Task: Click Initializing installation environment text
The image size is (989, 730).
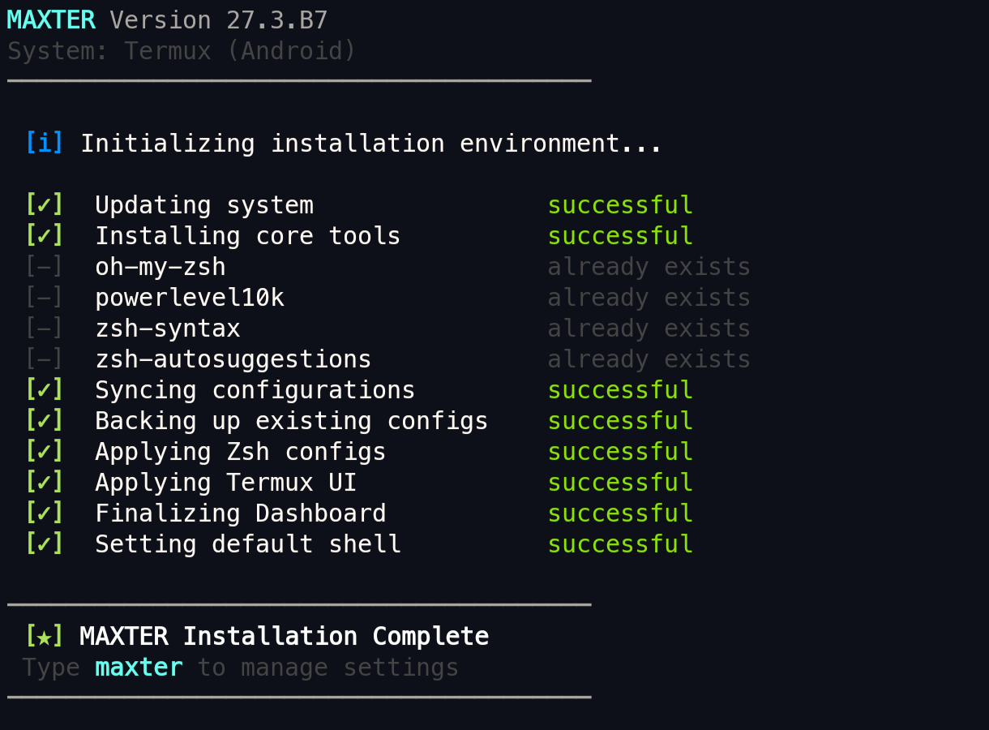Action: (371, 144)
